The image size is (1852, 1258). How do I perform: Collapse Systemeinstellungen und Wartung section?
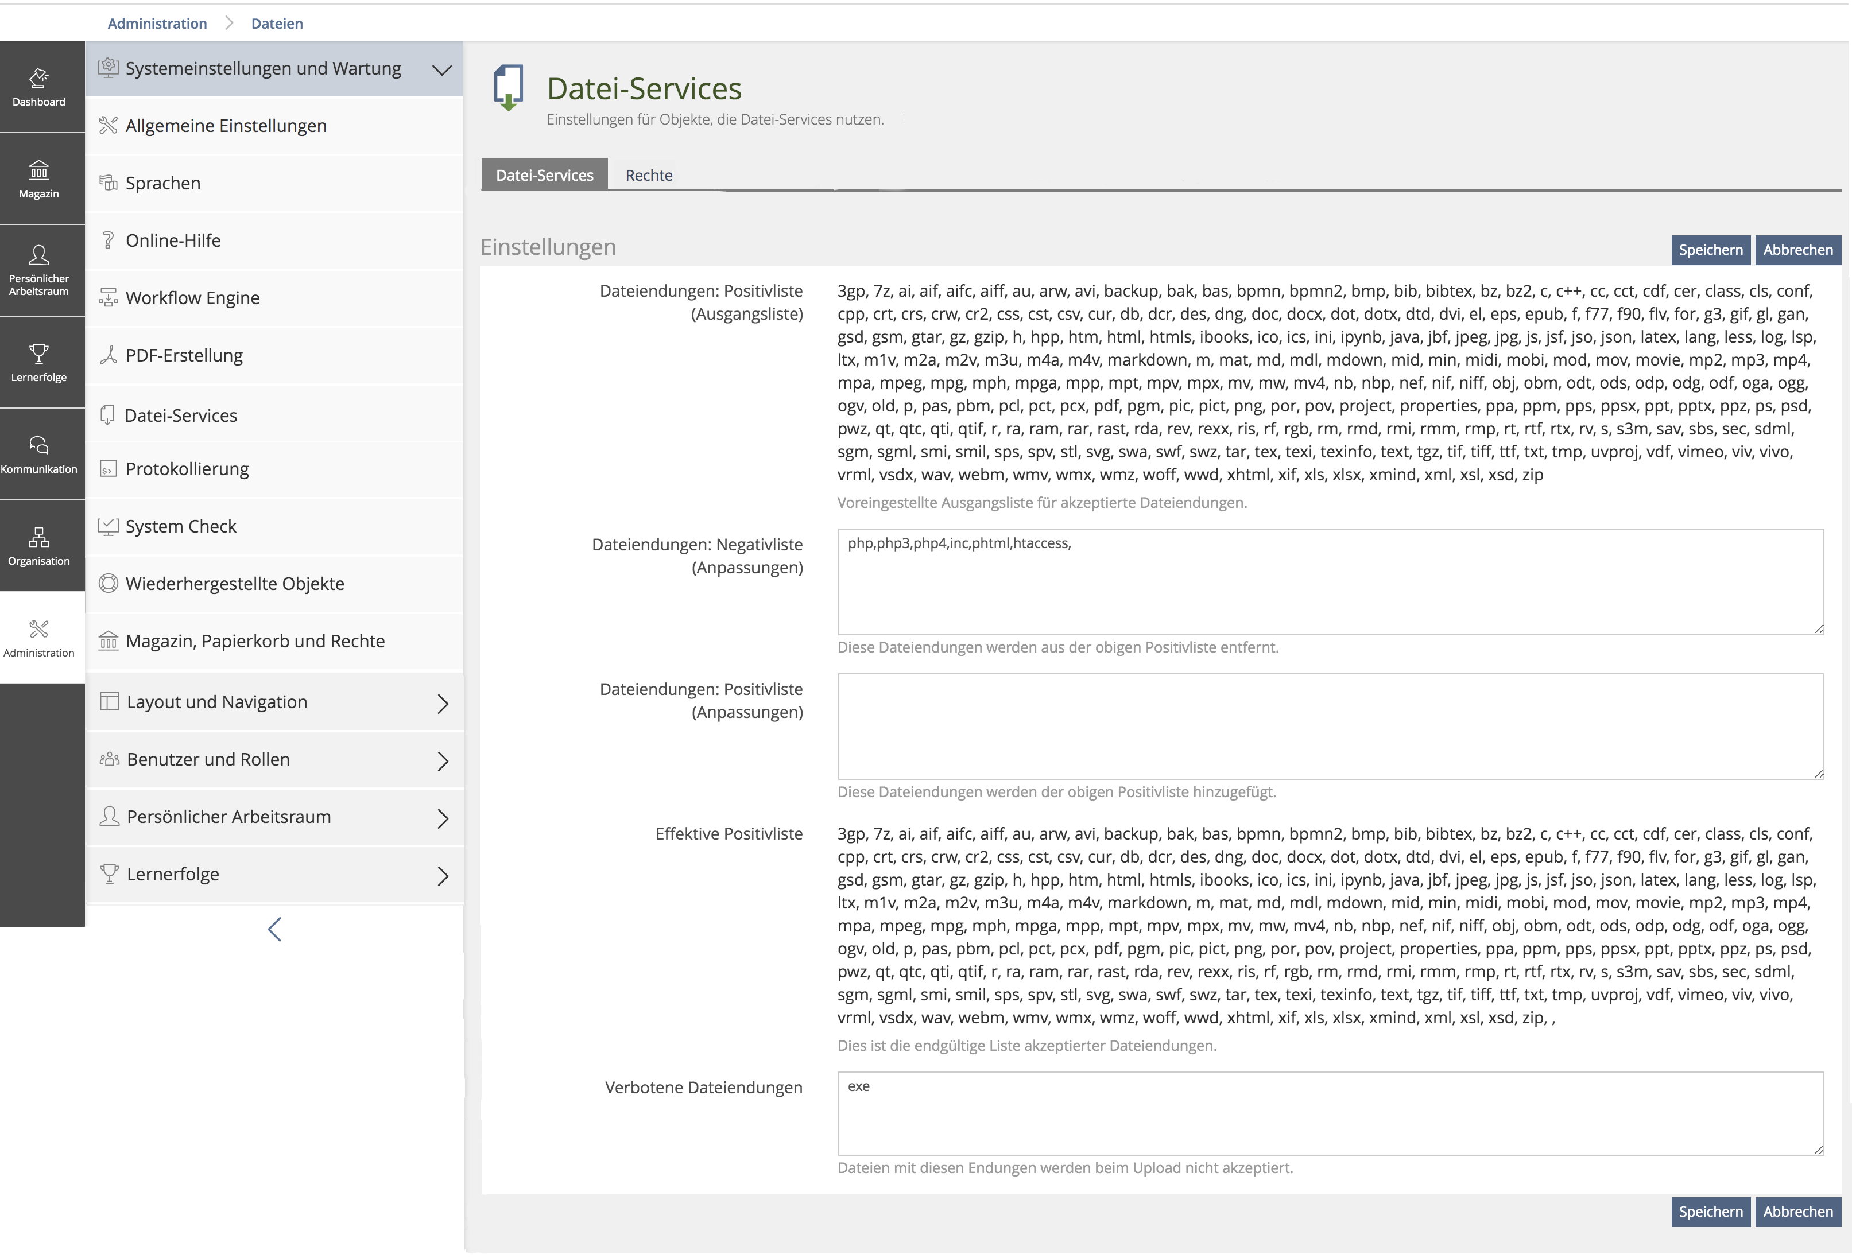pos(442,69)
